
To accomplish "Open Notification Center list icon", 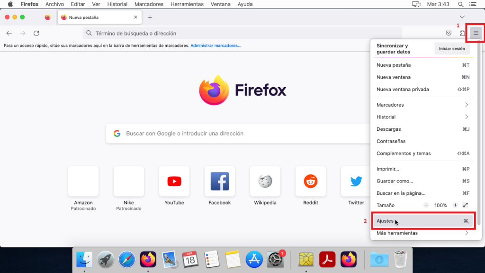I will (473, 4).
